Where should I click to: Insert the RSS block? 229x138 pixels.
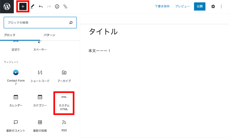(x=64, y=126)
